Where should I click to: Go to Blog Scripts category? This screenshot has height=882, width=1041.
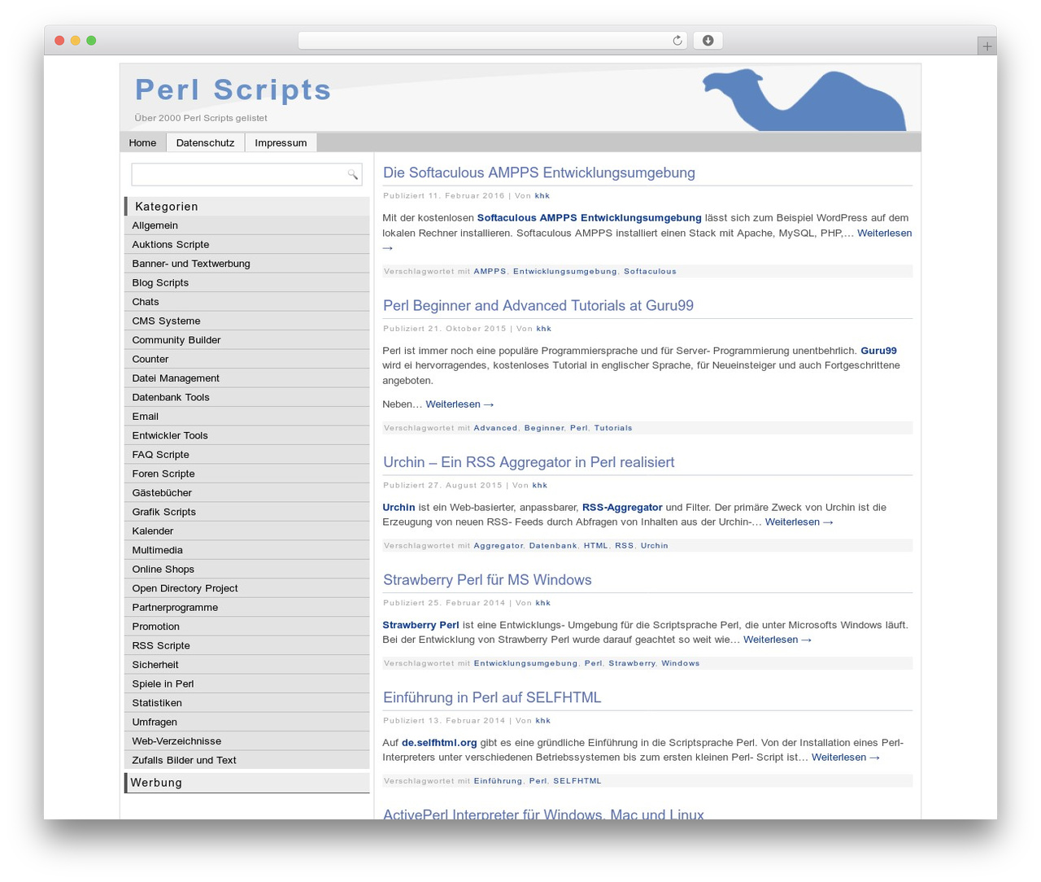(247, 282)
